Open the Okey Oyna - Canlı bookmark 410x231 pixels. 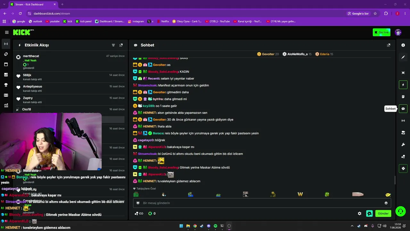(x=187, y=21)
